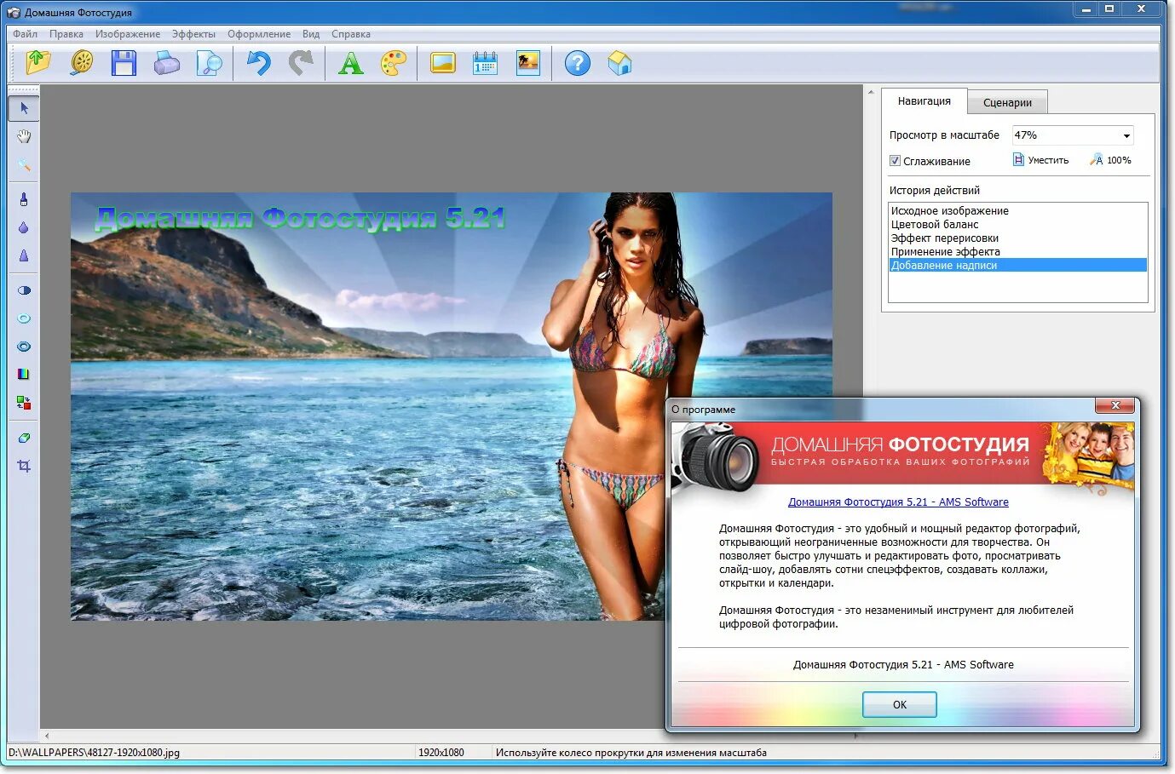Select the rainbow gradient tool
Viewport: 1175px width, 774px height.
pyautogui.click(x=24, y=374)
